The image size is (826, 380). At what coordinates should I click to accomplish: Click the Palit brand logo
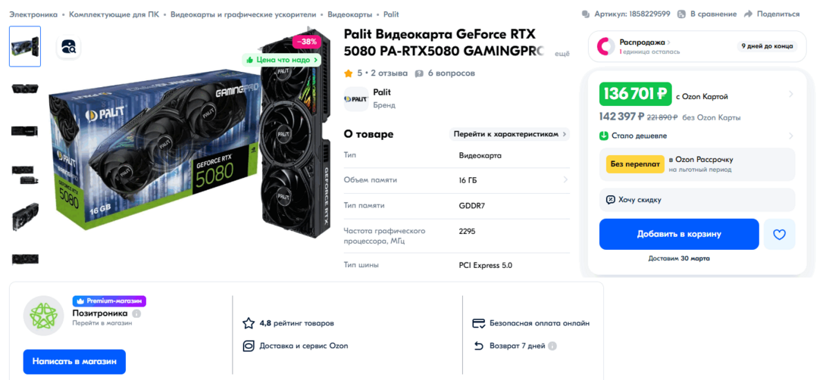point(356,98)
